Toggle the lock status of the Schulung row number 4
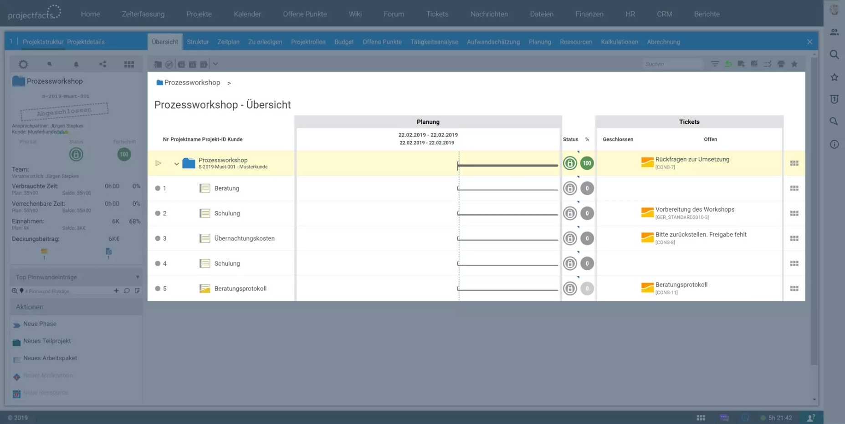This screenshot has width=845, height=424. click(x=570, y=263)
